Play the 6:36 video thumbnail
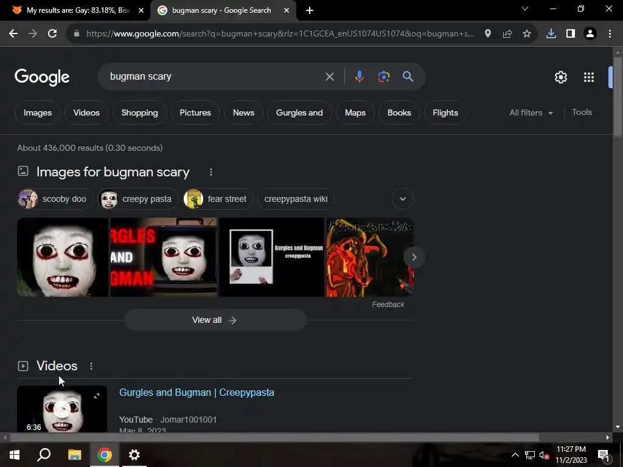Image resolution: width=623 pixels, height=467 pixels. point(62,409)
